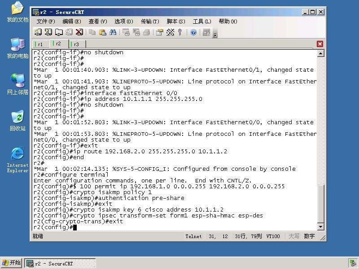Minimize the SecureCRT window

tap(305, 12)
